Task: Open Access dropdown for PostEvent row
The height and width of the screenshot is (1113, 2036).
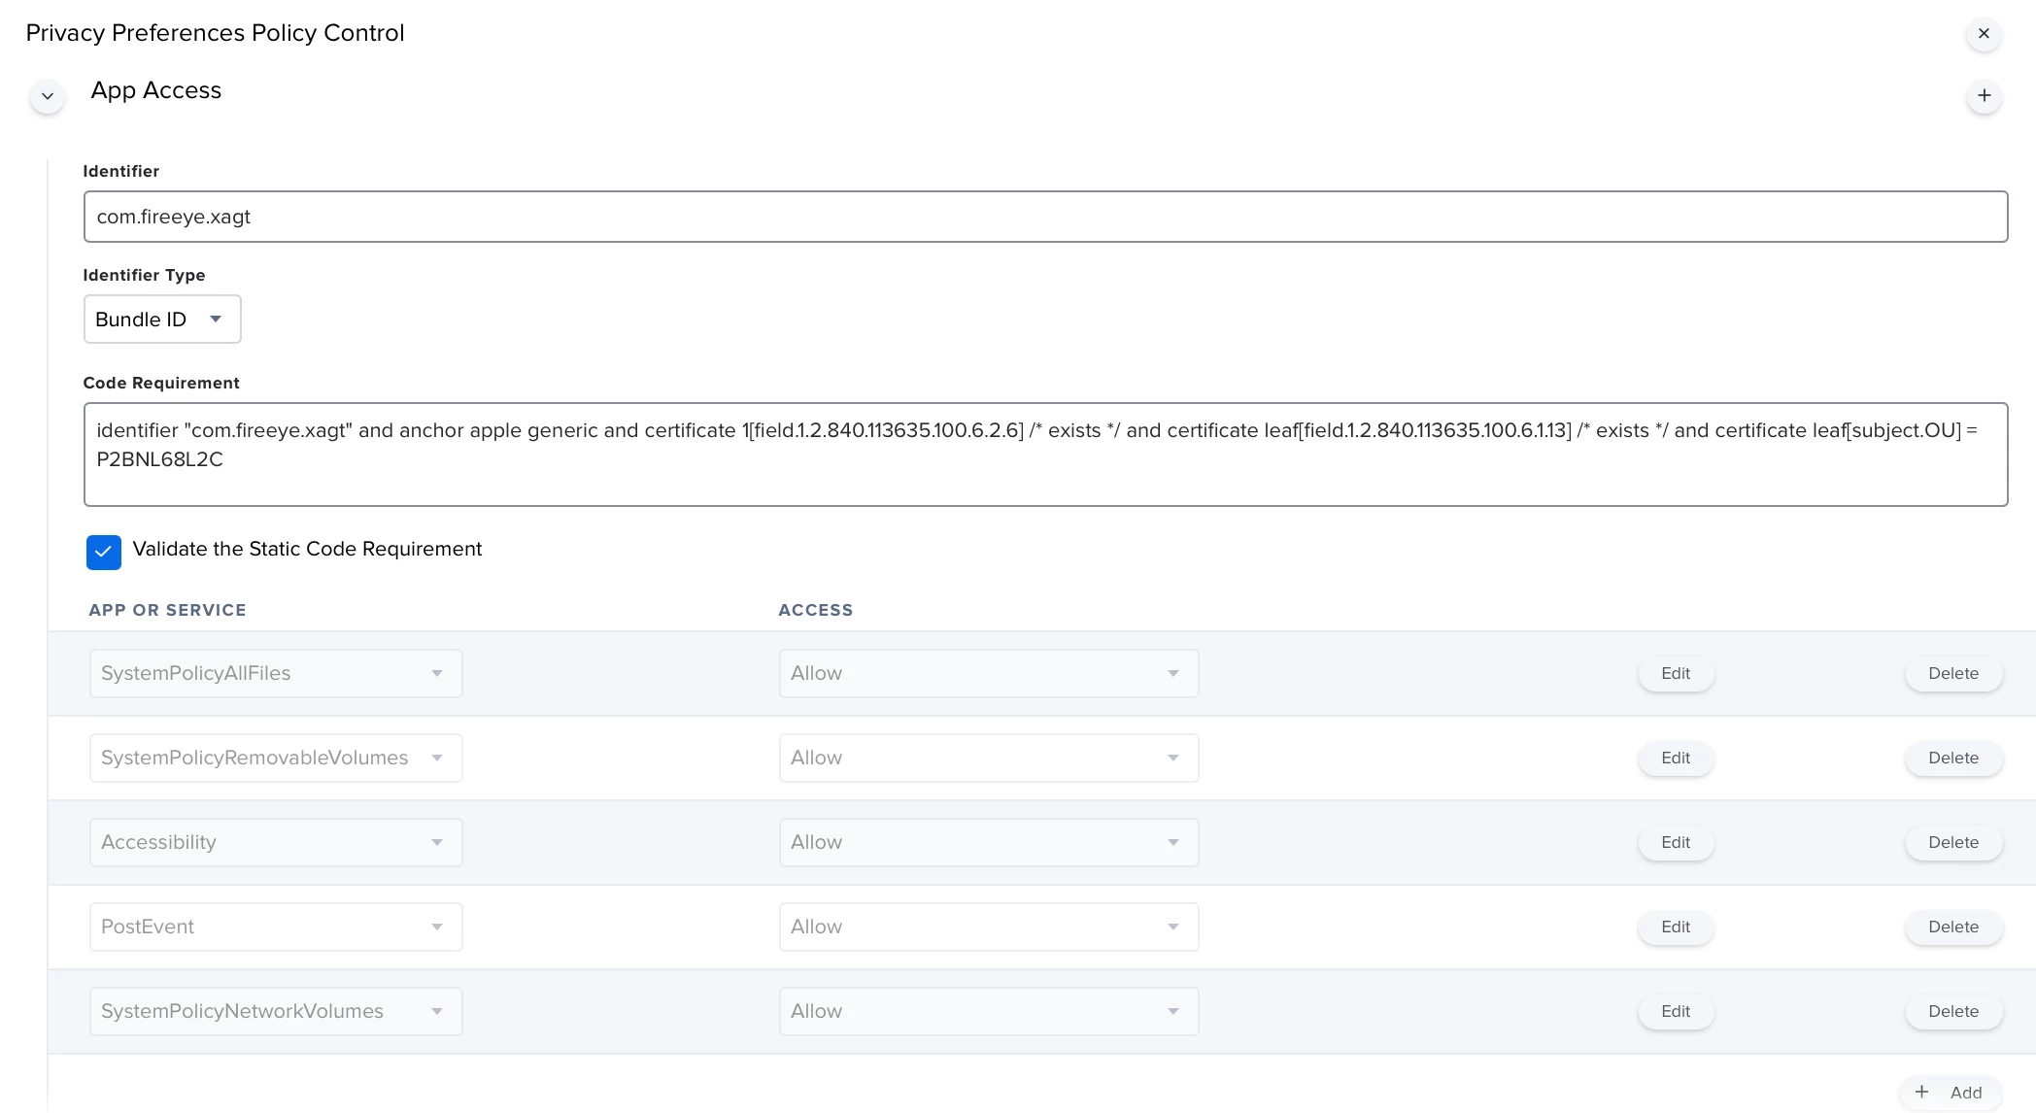Action: pos(988,927)
